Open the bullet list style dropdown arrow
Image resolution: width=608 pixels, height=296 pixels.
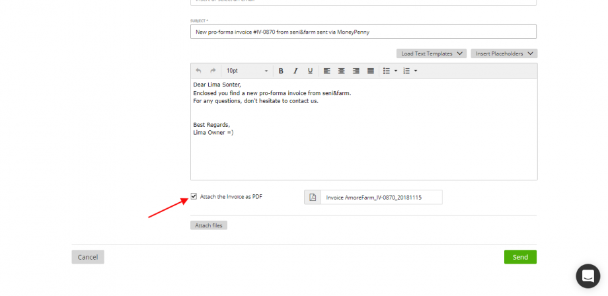point(396,71)
